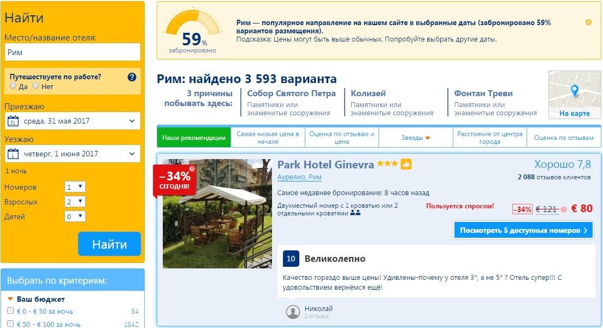This screenshot has height=328, width=603.
Task: Click the map pin На карте thumbnail
Action: [575, 95]
